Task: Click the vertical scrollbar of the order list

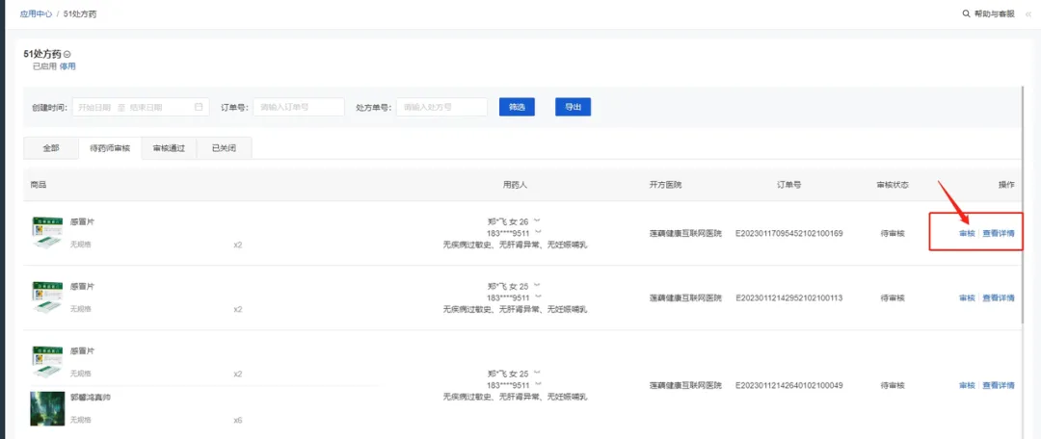Action: 1024,206
